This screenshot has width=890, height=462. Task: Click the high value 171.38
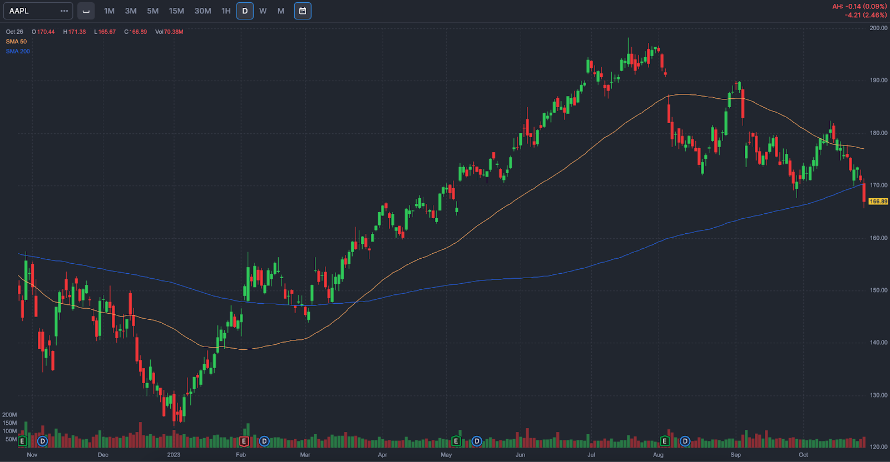[x=77, y=32]
